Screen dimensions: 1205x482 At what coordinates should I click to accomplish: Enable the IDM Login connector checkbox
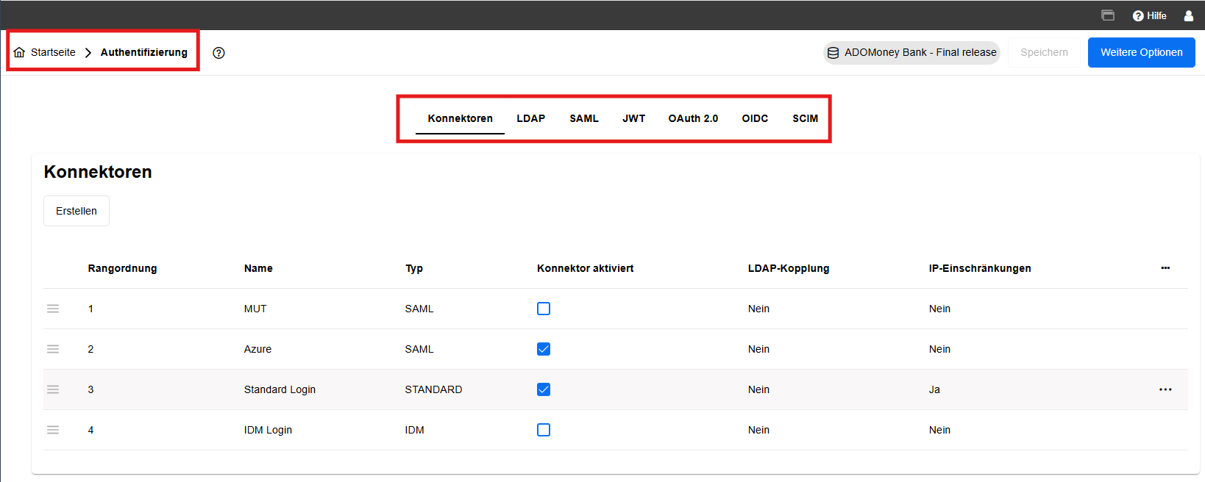tap(544, 430)
